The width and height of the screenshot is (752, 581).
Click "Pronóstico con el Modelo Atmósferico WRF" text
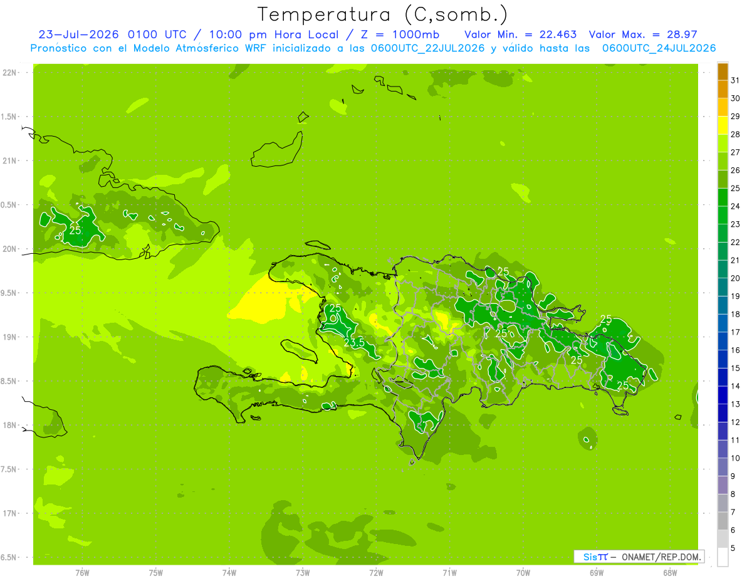[x=149, y=48]
